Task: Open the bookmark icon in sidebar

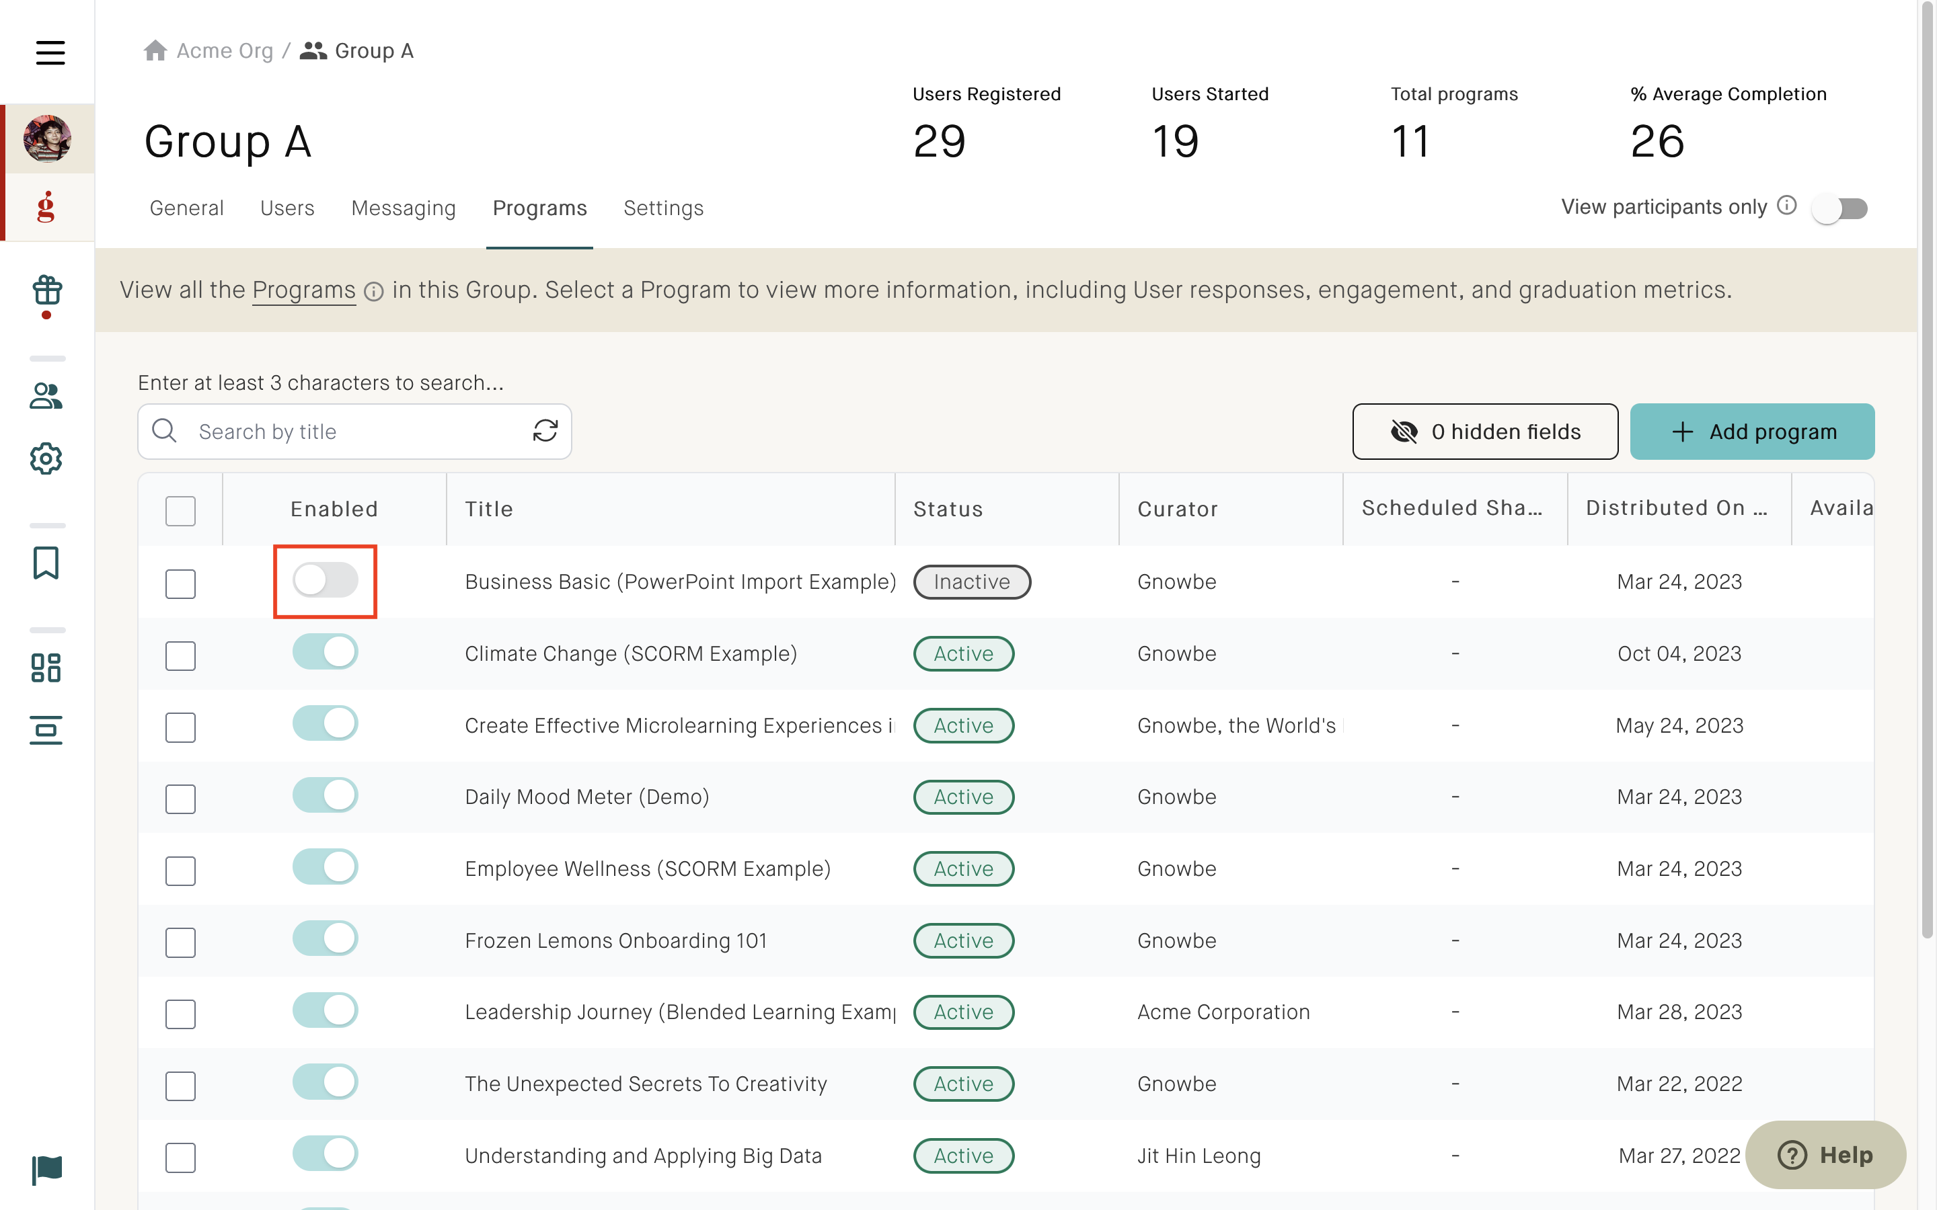Action: (46, 563)
